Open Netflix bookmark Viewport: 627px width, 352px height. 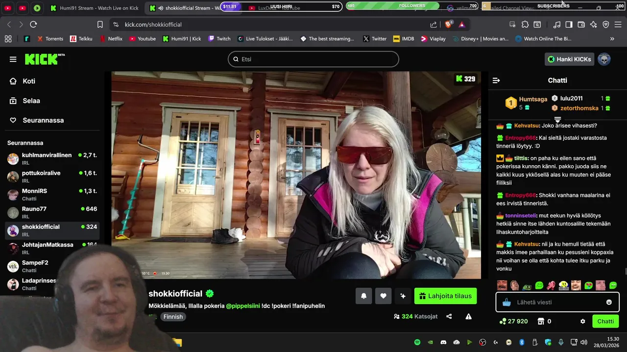tap(111, 39)
